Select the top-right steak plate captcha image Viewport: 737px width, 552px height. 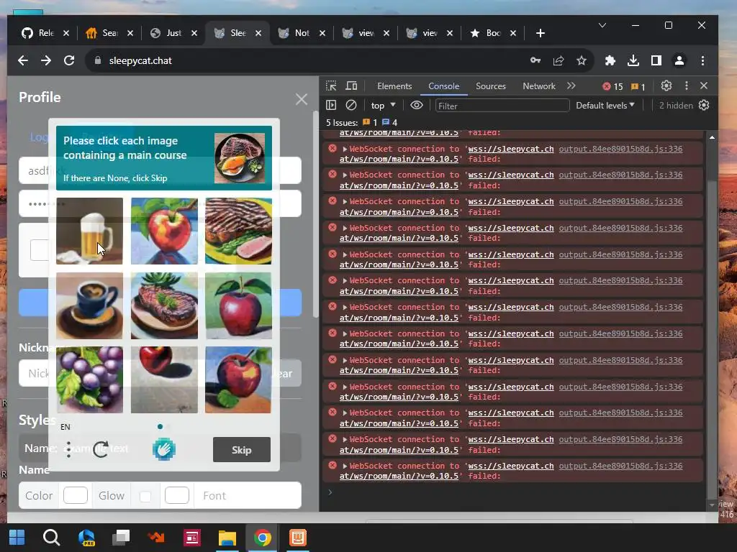tap(238, 231)
